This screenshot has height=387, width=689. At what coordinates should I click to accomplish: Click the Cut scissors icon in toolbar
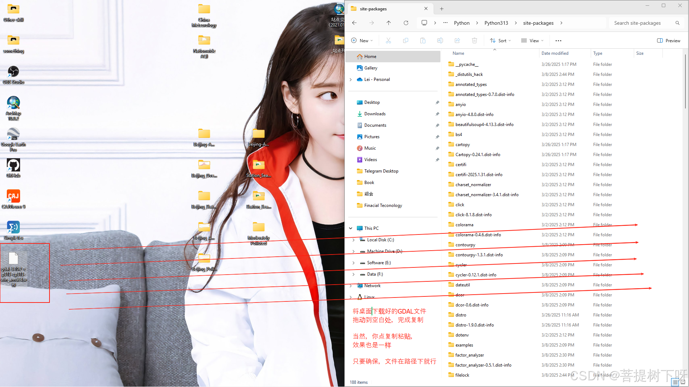(x=388, y=40)
